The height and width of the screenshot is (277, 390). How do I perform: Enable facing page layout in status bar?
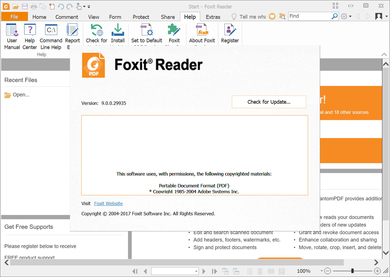271,271
